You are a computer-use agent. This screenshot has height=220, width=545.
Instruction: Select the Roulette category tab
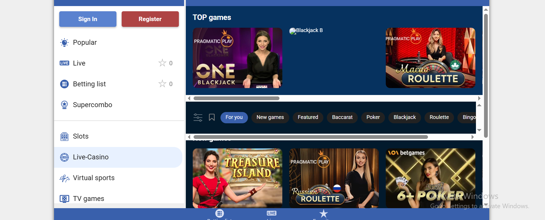[439, 118]
